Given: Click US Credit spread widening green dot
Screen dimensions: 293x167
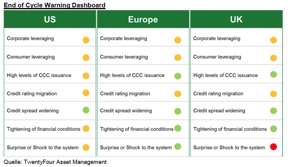Looking at the screenshot, I should coord(86,110).
